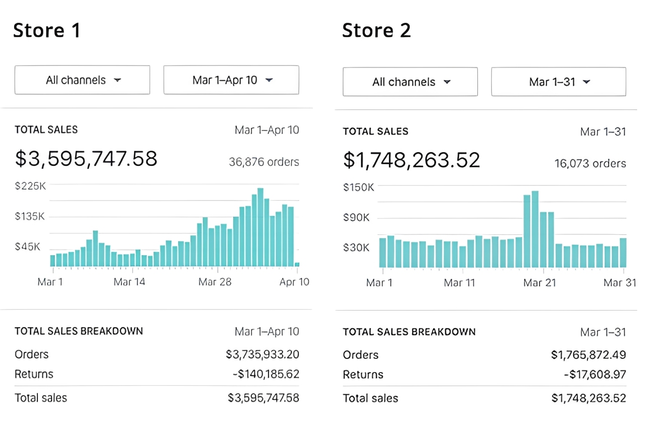Click the 16,073 orders count for Store 2
The image size is (646, 424).
[590, 163]
